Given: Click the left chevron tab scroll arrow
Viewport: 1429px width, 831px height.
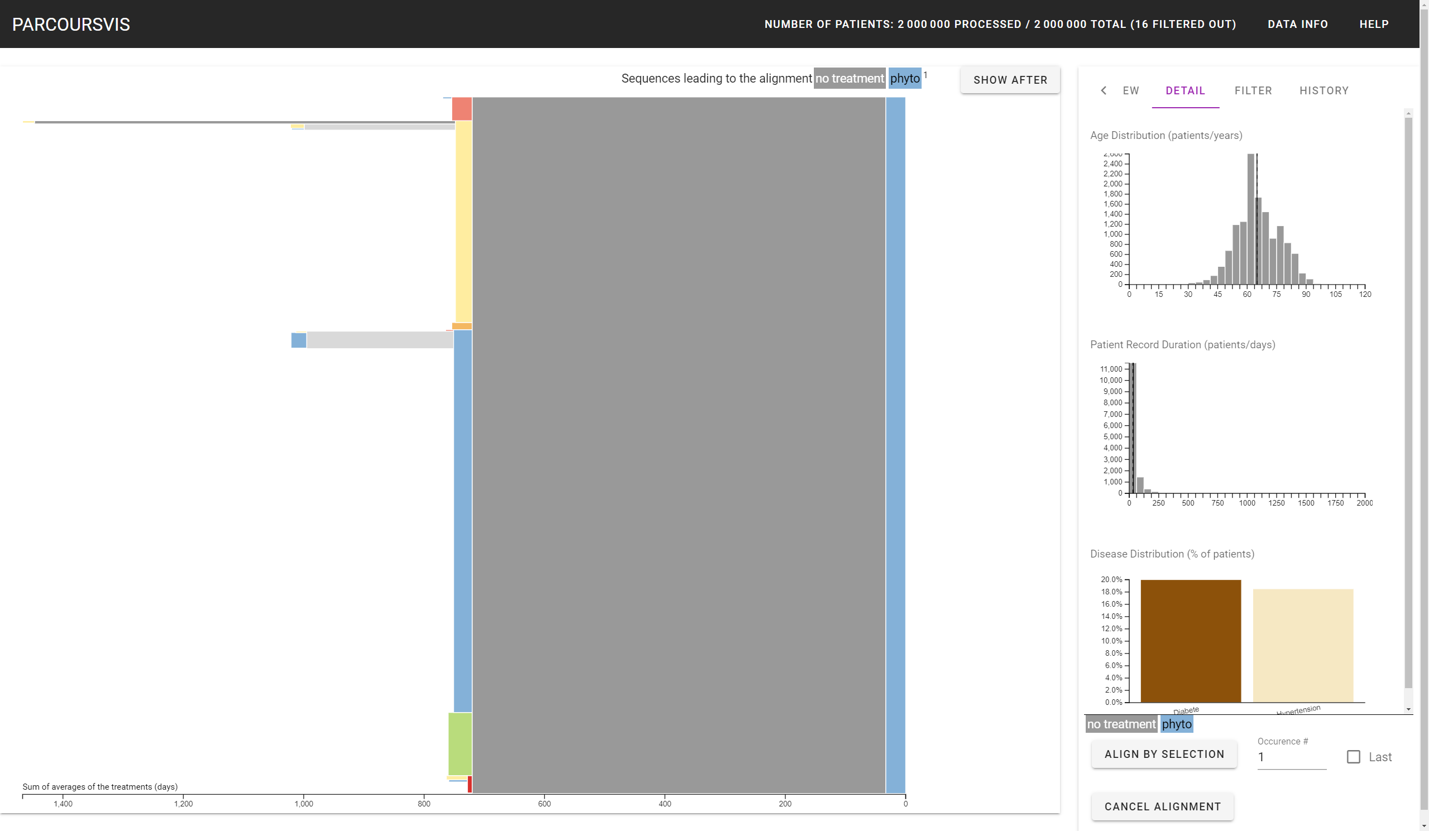Looking at the screenshot, I should 1103,91.
